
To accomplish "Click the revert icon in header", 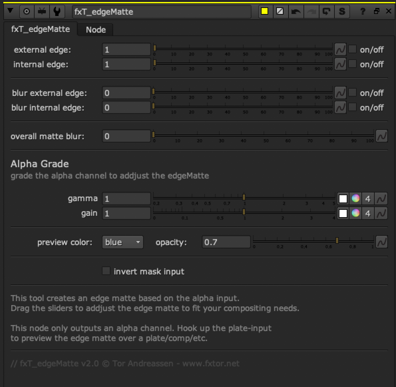I will (x=326, y=12).
